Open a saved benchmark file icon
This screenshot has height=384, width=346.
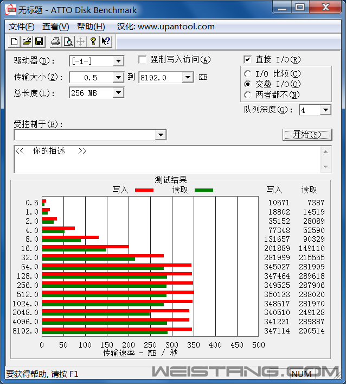27,42
